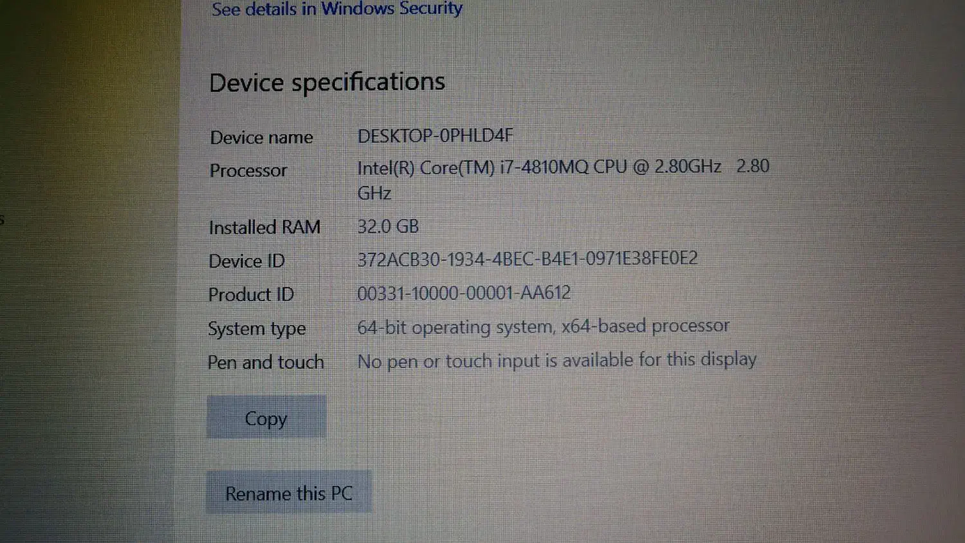This screenshot has height=543, width=965.
Task: Select the System type label
Action: pyautogui.click(x=257, y=329)
